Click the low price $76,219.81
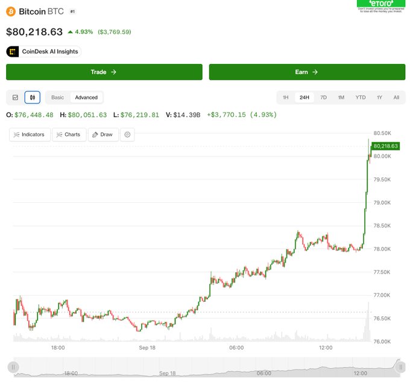The height and width of the screenshot is (390, 410). [x=140, y=115]
